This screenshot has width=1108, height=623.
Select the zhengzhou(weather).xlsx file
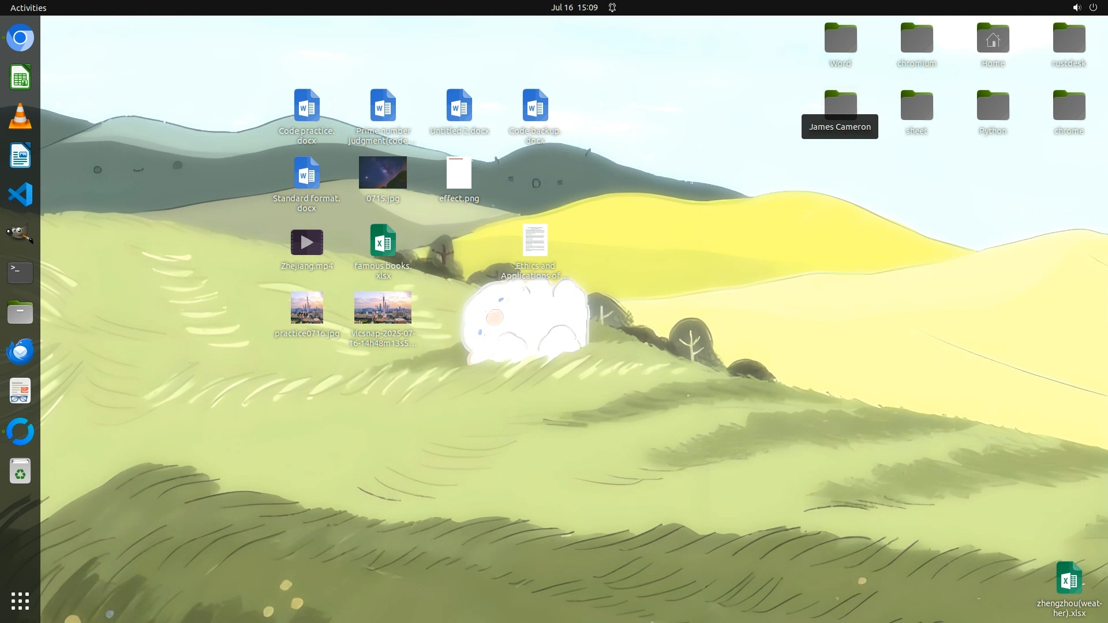pyautogui.click(x=1069, y=578)
